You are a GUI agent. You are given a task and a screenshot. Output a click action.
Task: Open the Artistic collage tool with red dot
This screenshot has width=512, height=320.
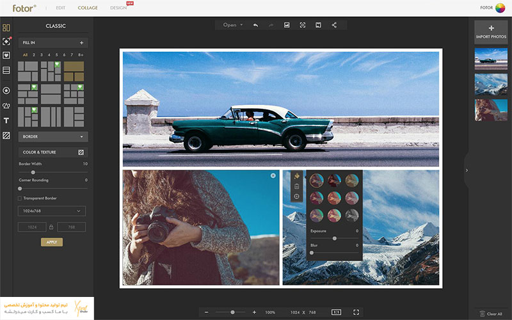[6, 42]
